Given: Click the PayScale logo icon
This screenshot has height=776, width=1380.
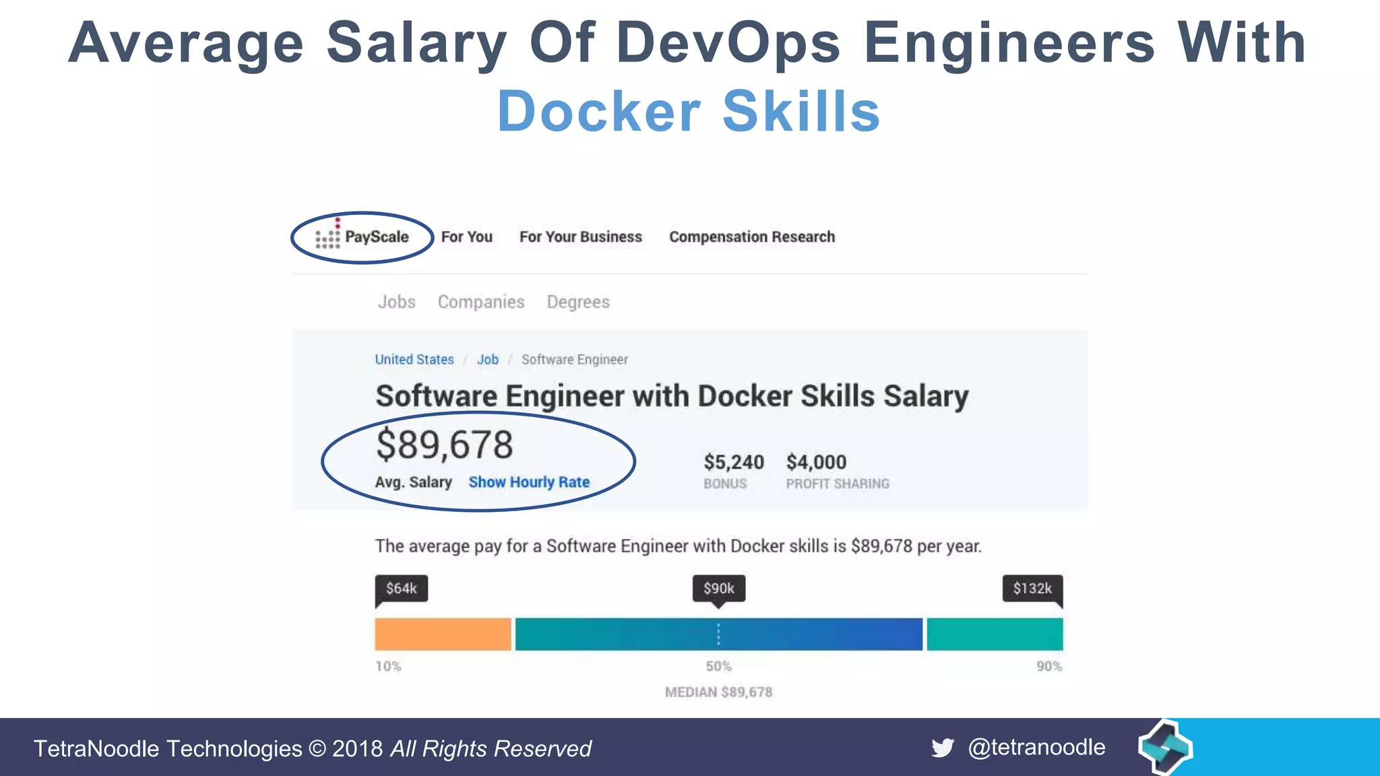Looking at the screenshot, I should point(328,236).
